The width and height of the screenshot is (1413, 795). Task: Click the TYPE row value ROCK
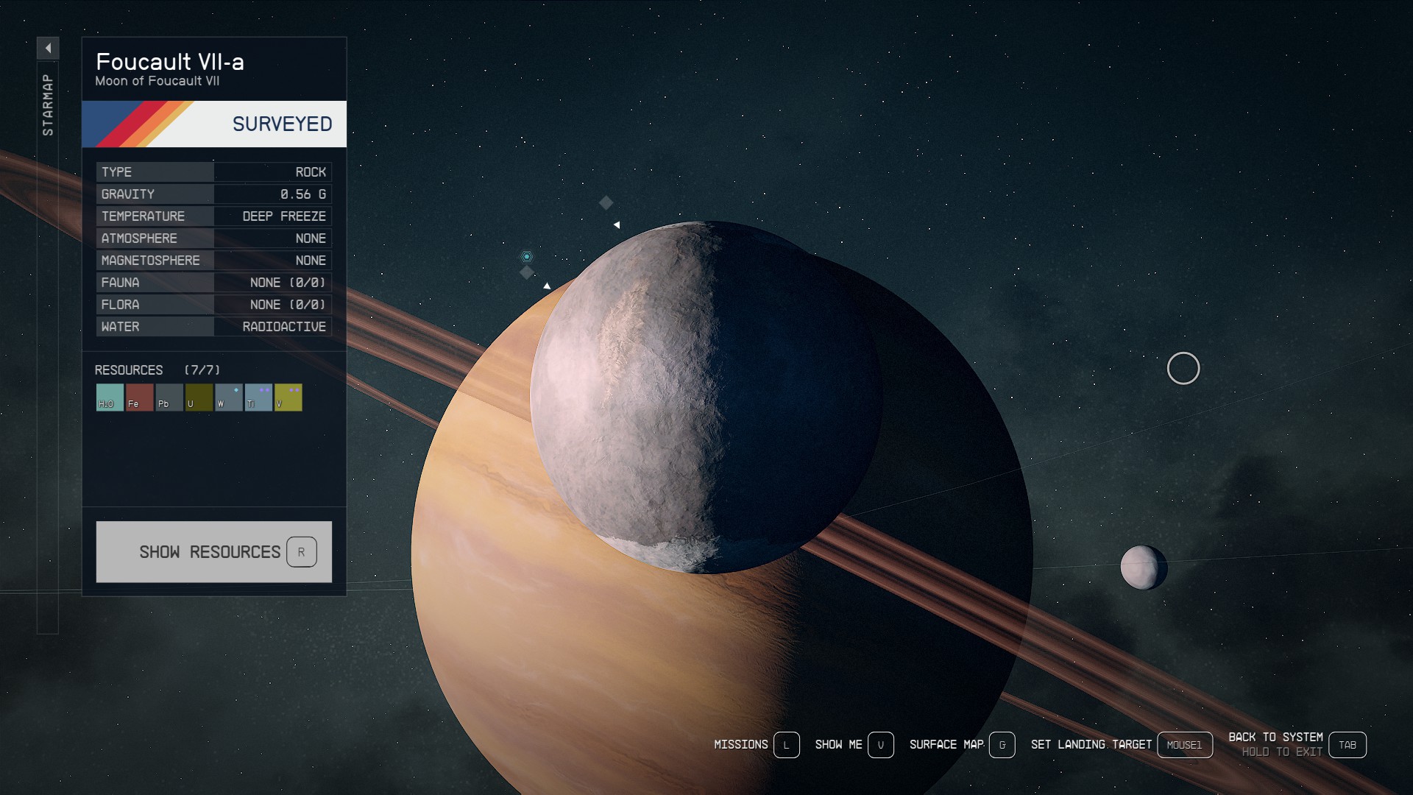(311, 172)
